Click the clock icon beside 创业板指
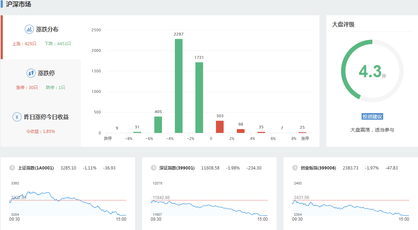418x230 pixels. pos(295,168)
